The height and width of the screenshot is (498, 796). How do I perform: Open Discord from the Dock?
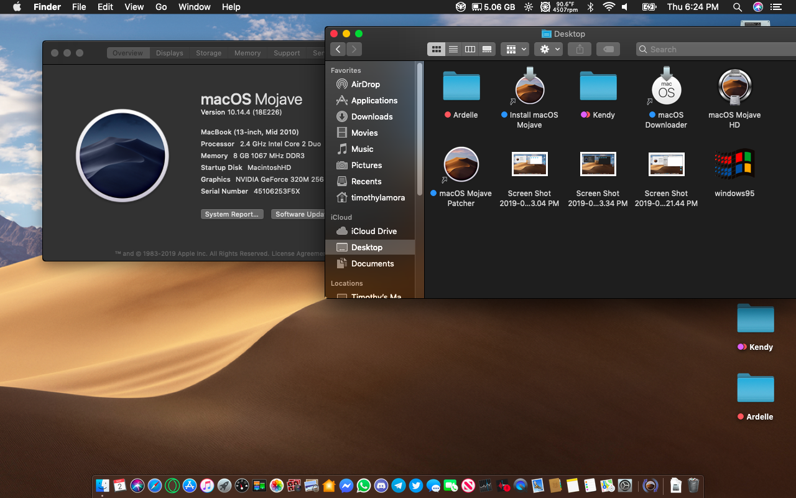pyautogui.click(x=381, y=485)
